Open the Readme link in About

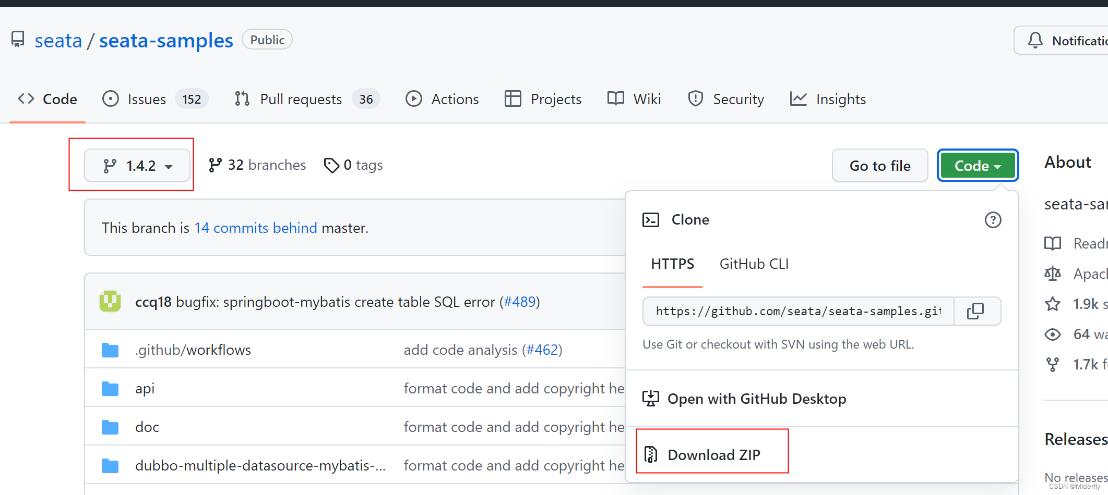(x=1075, y=243)
